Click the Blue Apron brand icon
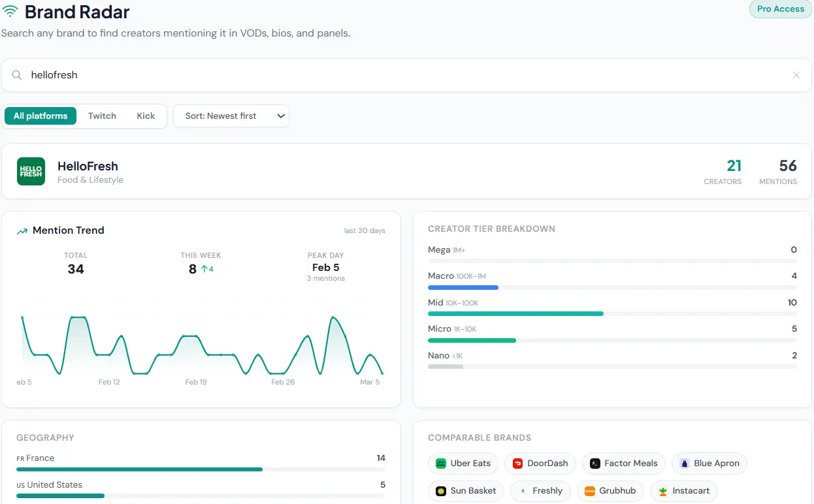Viewport: 814px width, 504px height. pyautogui.click(x=684, y=463)
